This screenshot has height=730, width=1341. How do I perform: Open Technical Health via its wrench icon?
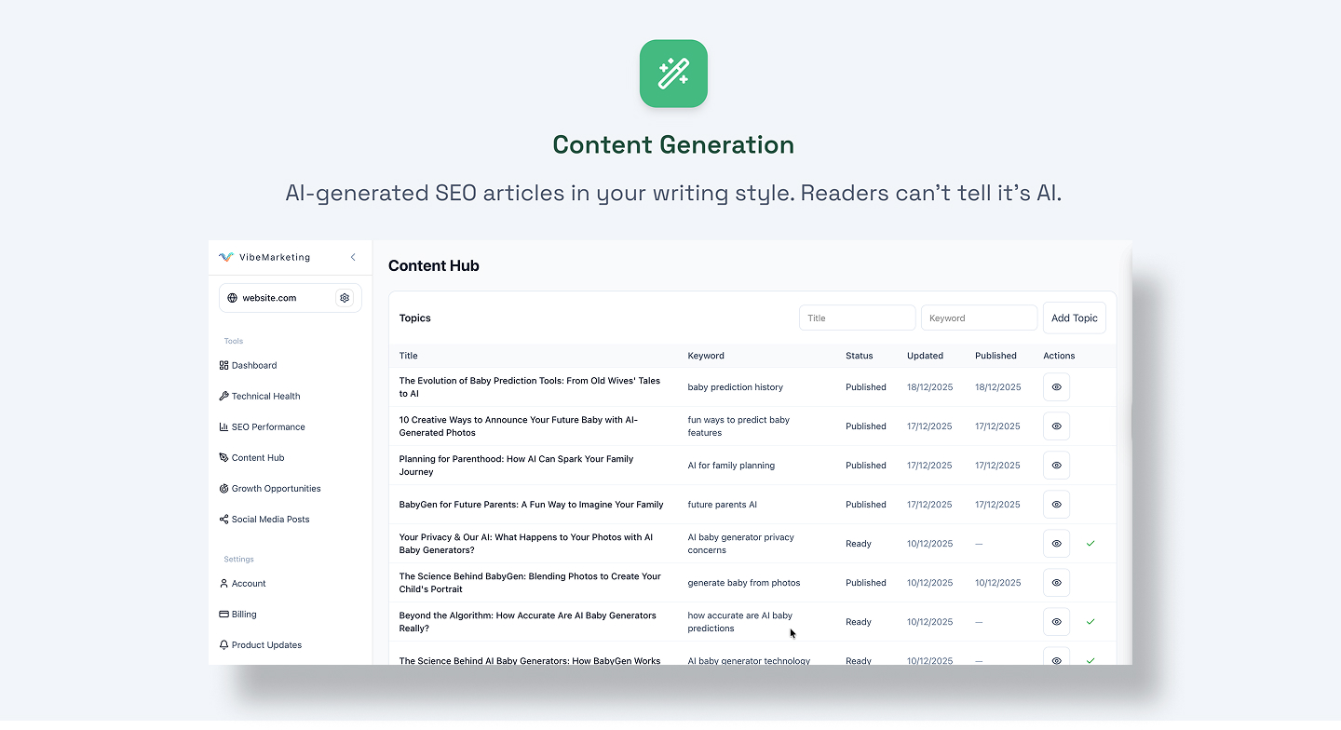pyautogui.click(x=223, y=396)
